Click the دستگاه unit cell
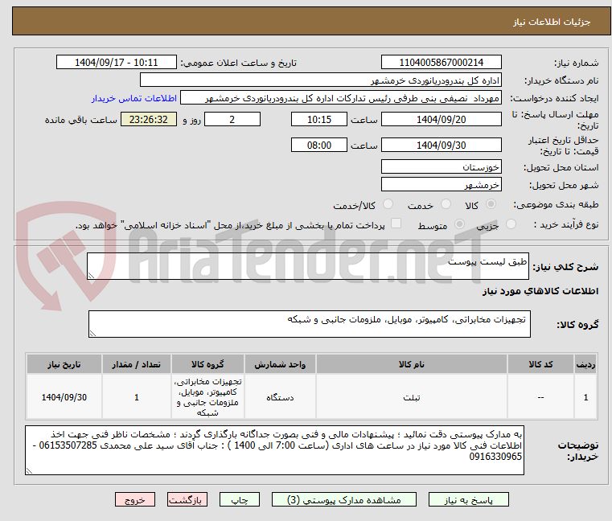 (280, 397)
